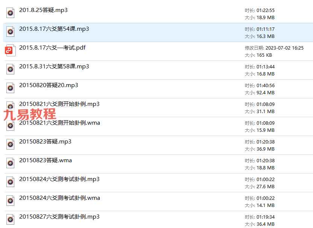Click the size value 18.8 MB
Screen dimensions: 313x228
pos(266,168)
